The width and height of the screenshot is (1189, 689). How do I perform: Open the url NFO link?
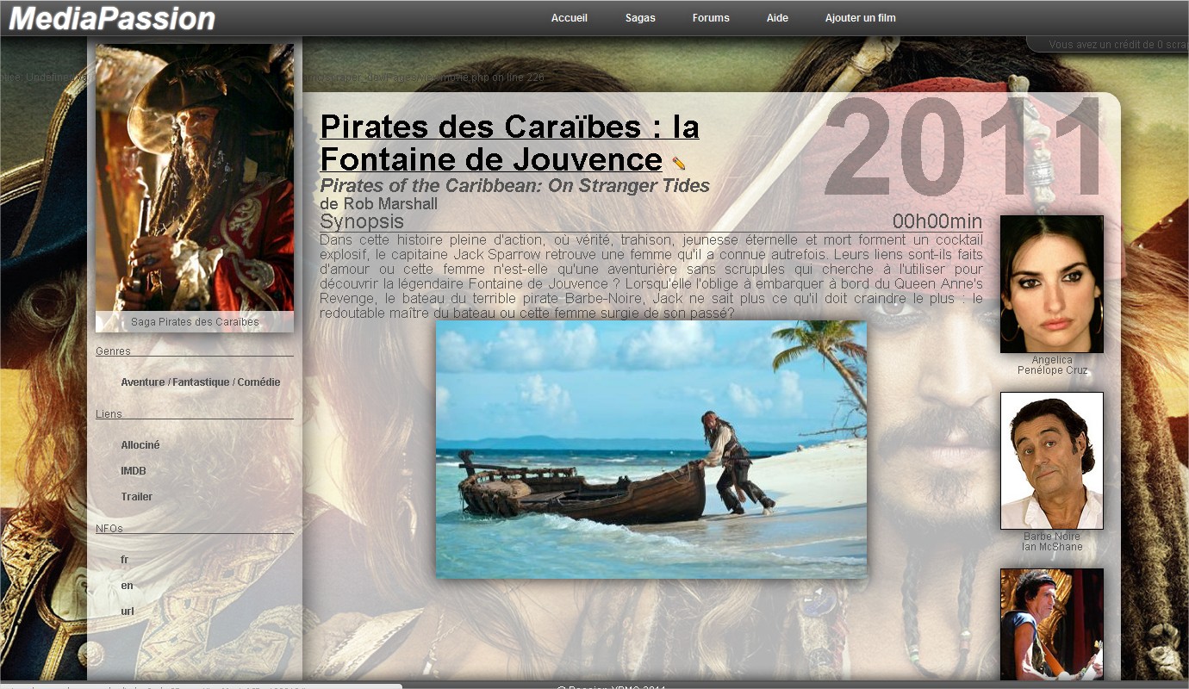[x=128, y=611]
